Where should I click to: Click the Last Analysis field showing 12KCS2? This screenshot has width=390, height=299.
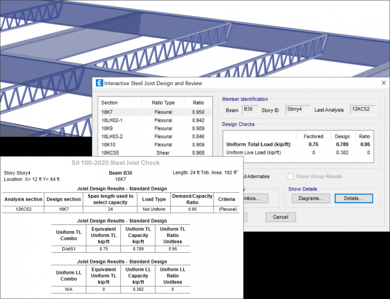(x=363, y=110)
